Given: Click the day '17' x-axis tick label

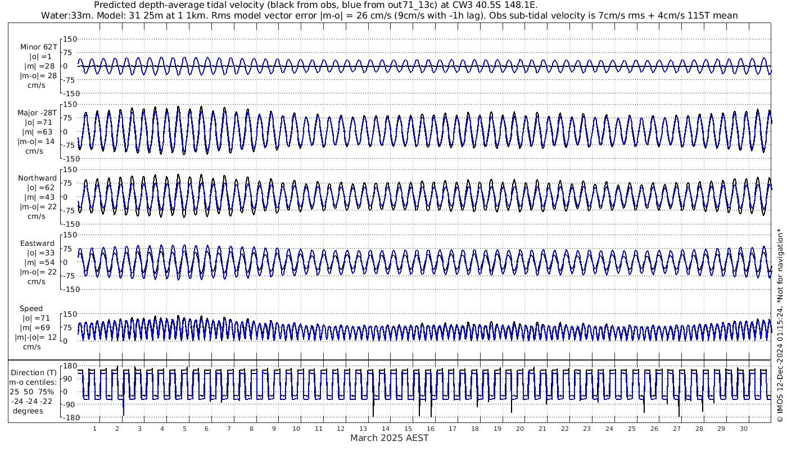Looking at the screenshot, I should click(453, 429).
